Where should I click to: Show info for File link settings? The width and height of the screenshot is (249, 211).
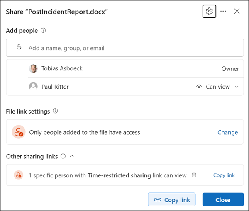pos(55,111)
